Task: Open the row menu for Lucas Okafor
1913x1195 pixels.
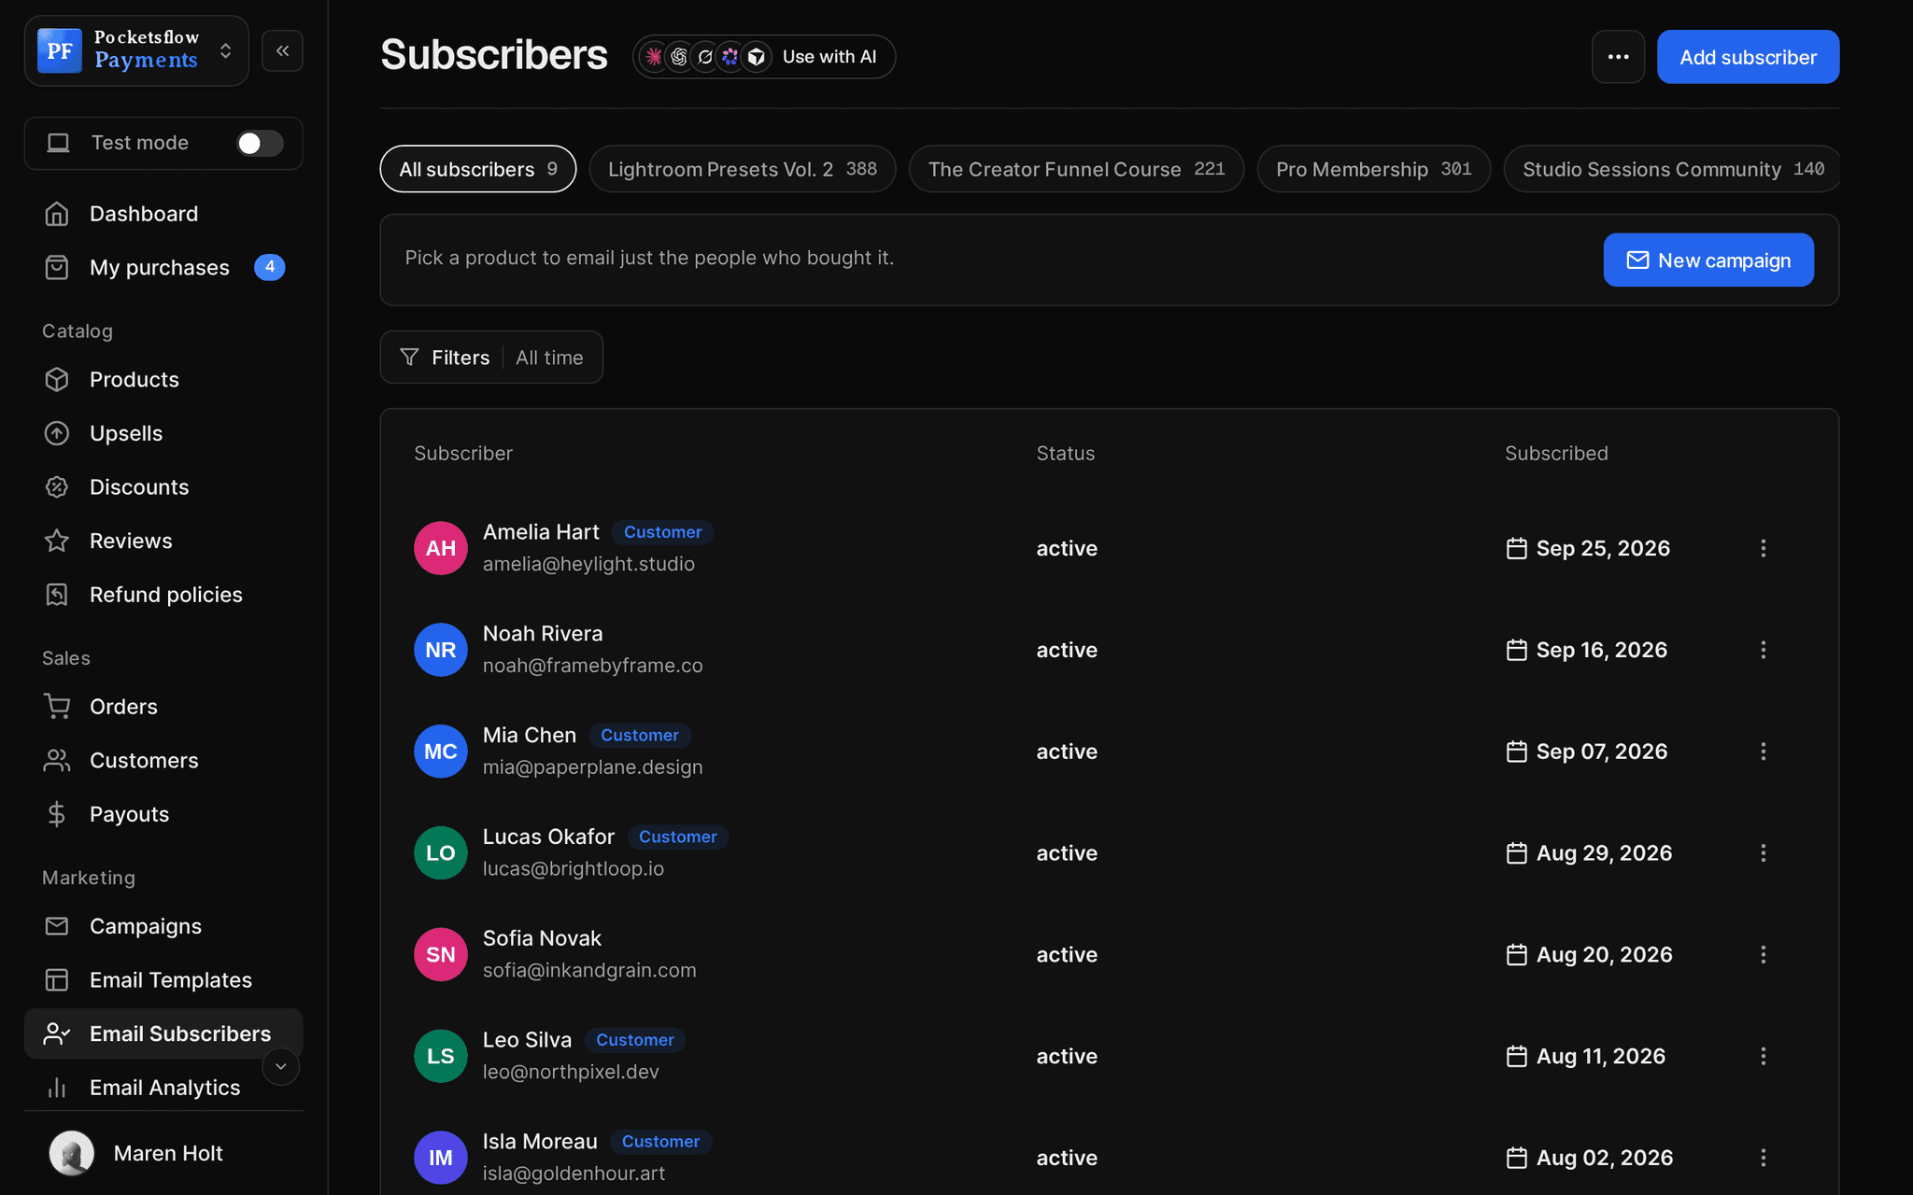Action: (1763, 853)
